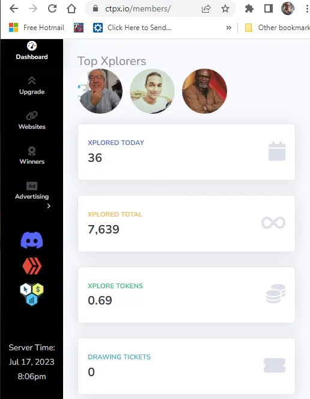The height and width of the screenshot is (399, 310).
Task: Go to Upgrade in sidebar
Action: click(x=32, y=85)
